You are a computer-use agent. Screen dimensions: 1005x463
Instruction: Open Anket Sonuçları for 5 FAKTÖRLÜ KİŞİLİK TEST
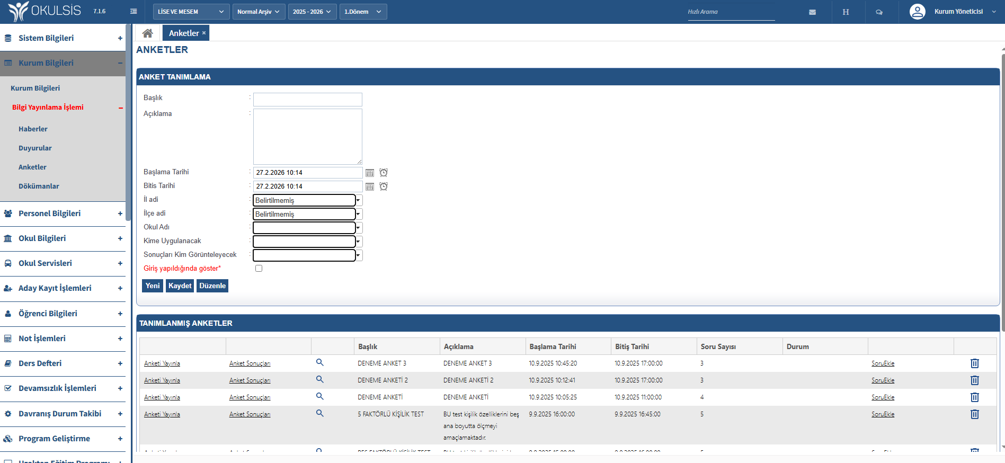pyautogui.click(x=250, y=414)
